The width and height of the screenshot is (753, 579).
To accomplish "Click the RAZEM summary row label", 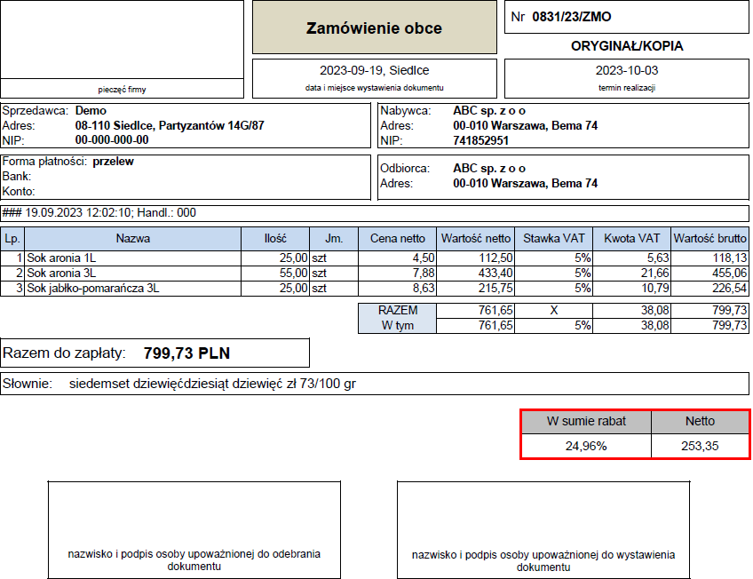I will tap(397, 311).
